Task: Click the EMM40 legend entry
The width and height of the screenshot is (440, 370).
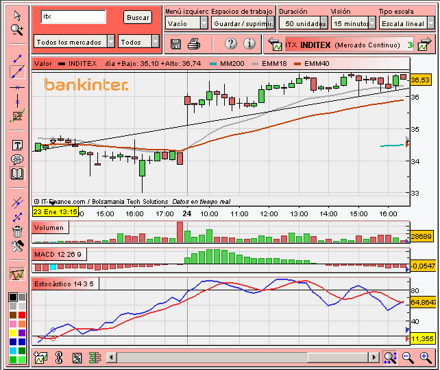Action: [x=312, y=64]
